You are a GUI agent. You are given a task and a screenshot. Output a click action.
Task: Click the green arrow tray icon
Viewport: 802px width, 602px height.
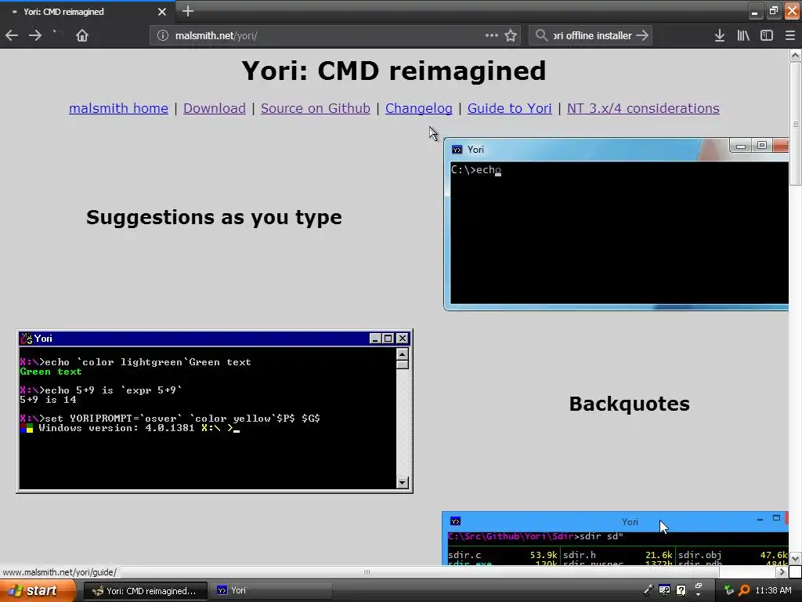(729, 590)
